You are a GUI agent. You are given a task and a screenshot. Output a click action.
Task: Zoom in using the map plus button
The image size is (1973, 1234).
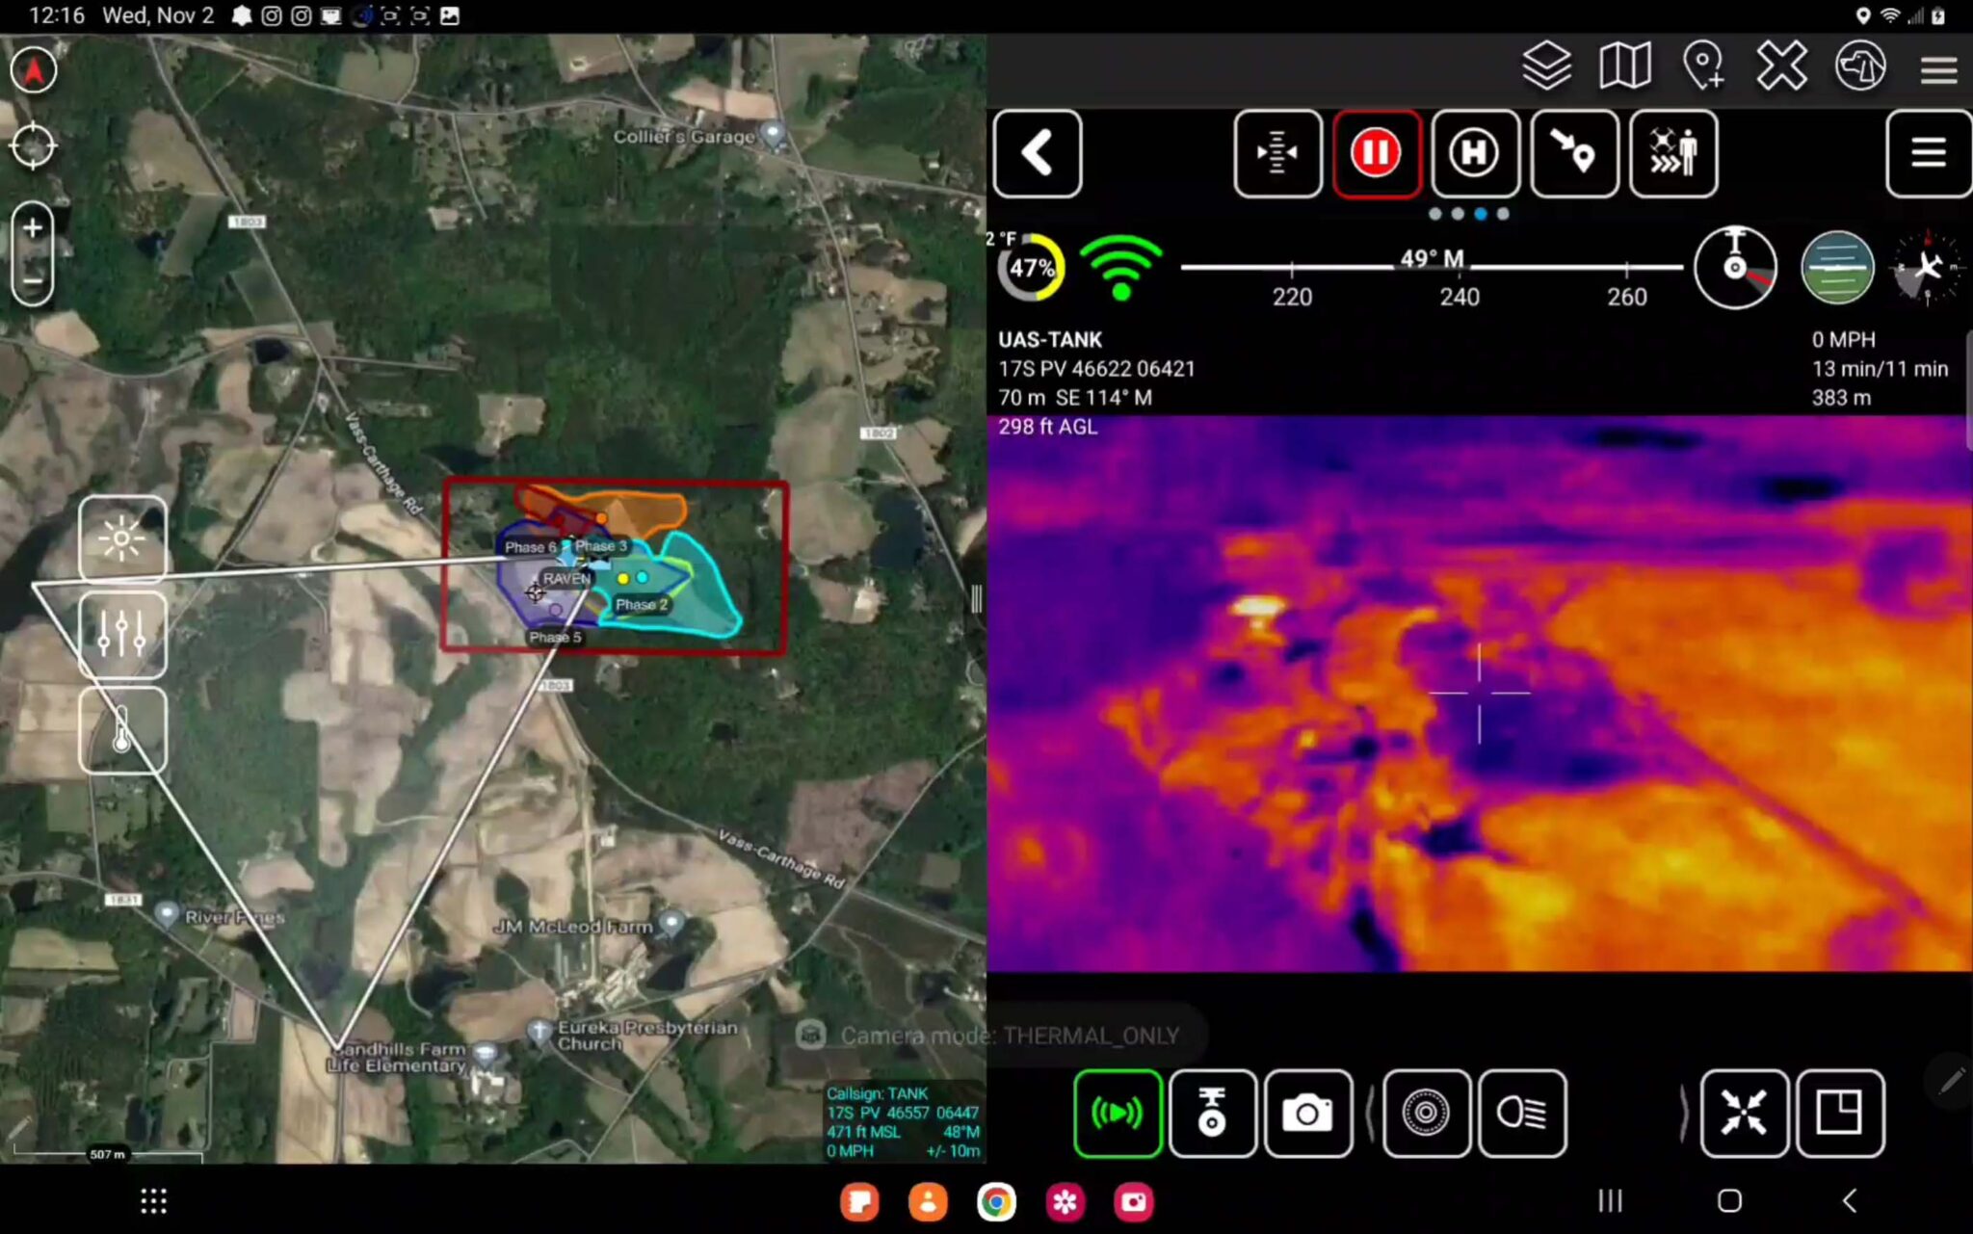(32, 228)
